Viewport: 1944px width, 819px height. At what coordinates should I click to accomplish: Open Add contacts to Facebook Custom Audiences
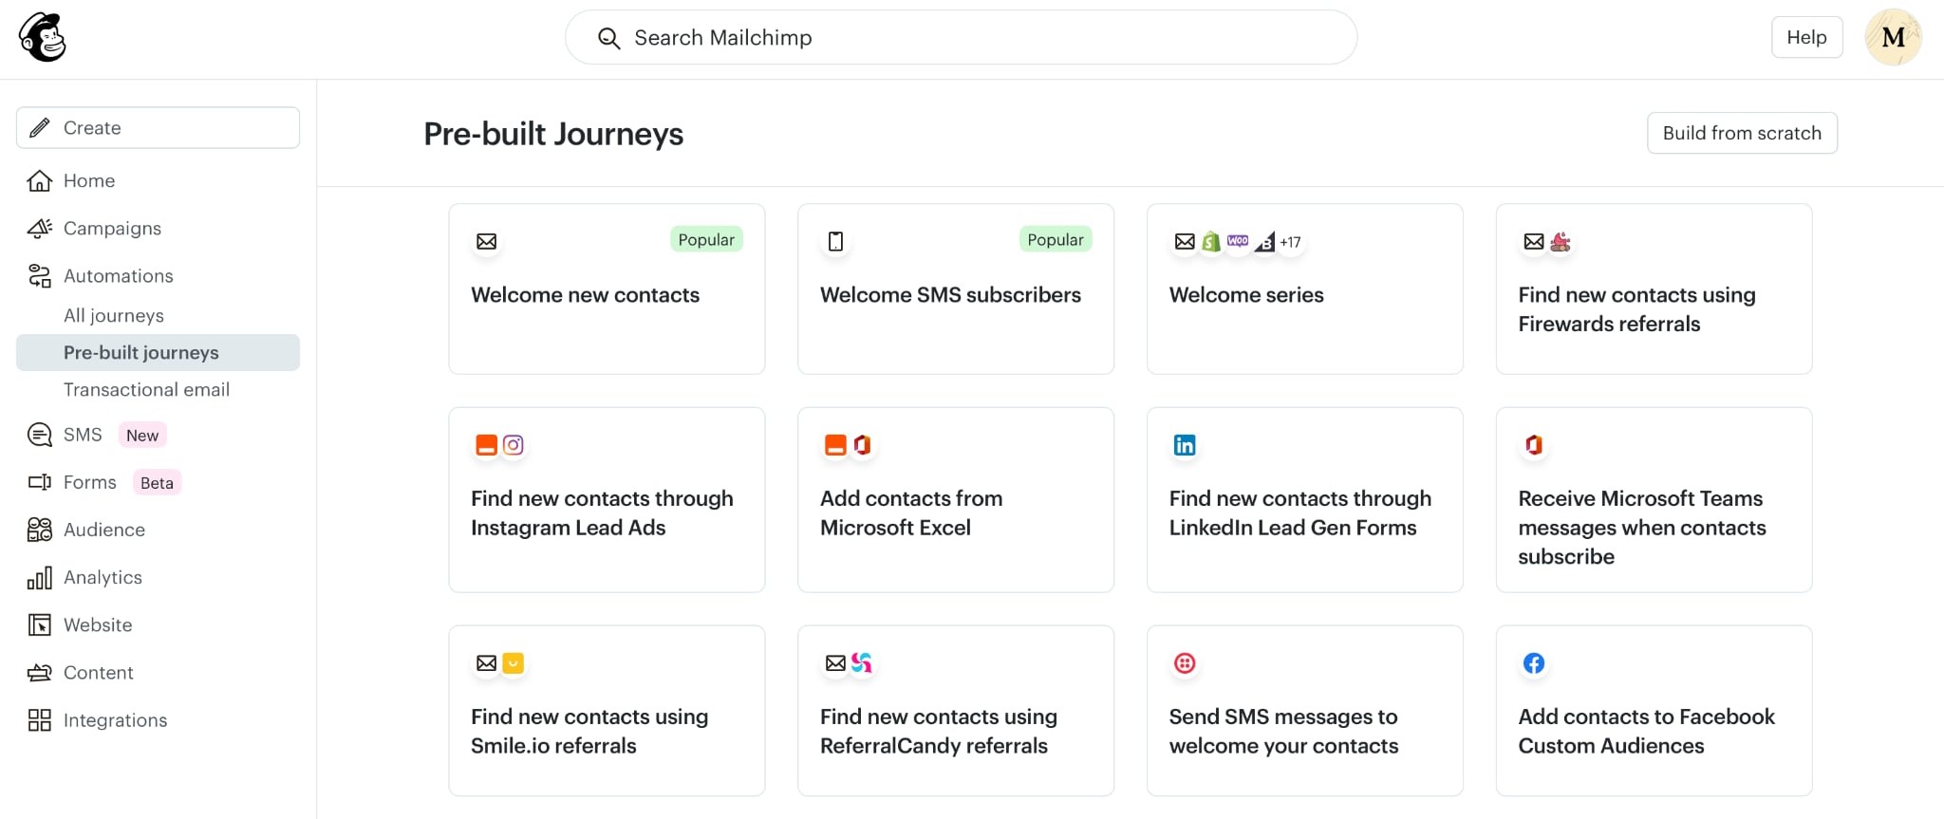[x=1654, y=710]
